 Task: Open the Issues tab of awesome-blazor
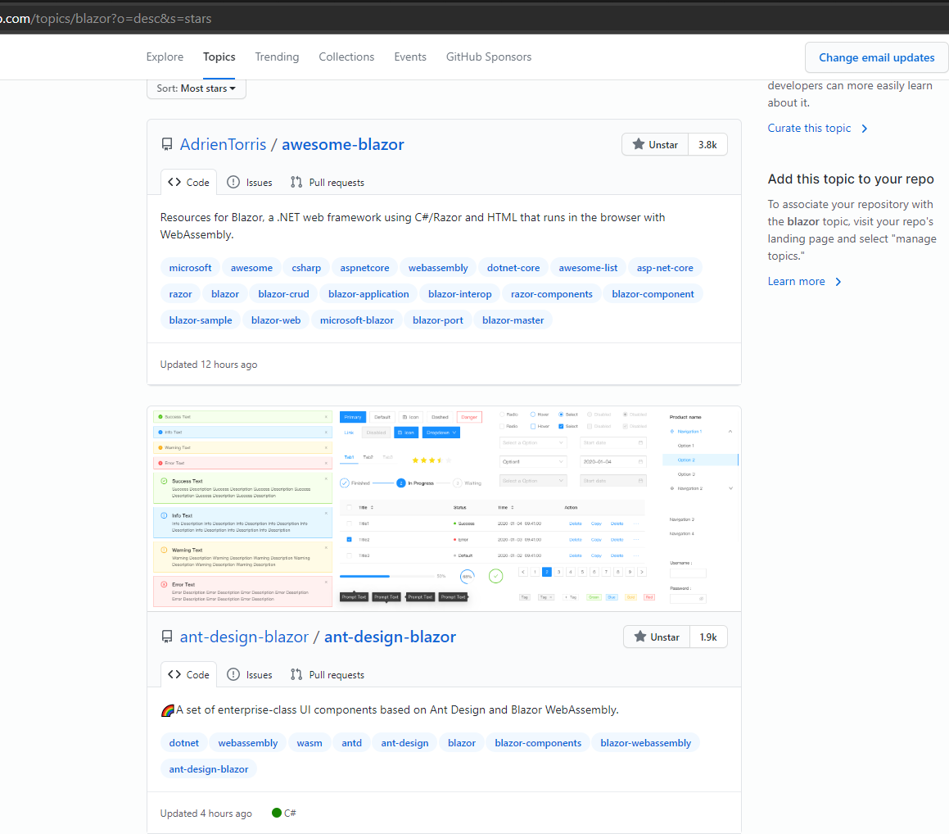click(x=250, y=183)
